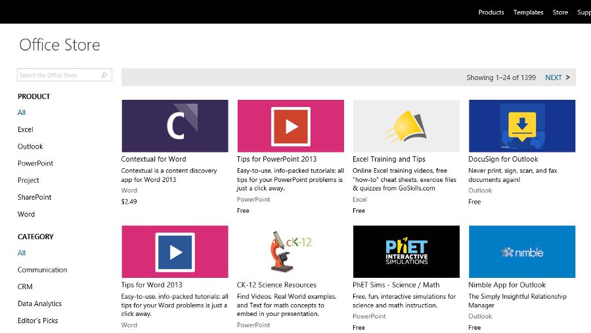This screenshot has width=591, height=333.
Task: Open the Tips for PowerPoint 2013 title link
Action: click(x=276, y=159)
